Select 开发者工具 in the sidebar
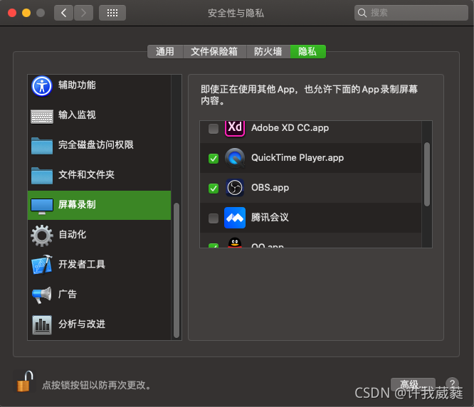The image size is (474, 407). [99, 265]
